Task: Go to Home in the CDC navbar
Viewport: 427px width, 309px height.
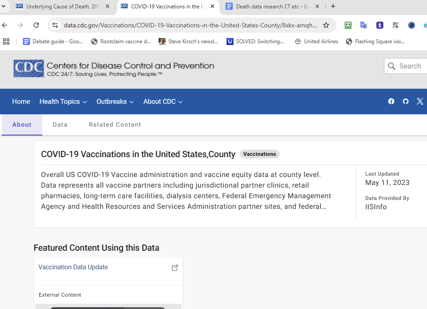Action: pyautogui.click(x=21, y=102)
